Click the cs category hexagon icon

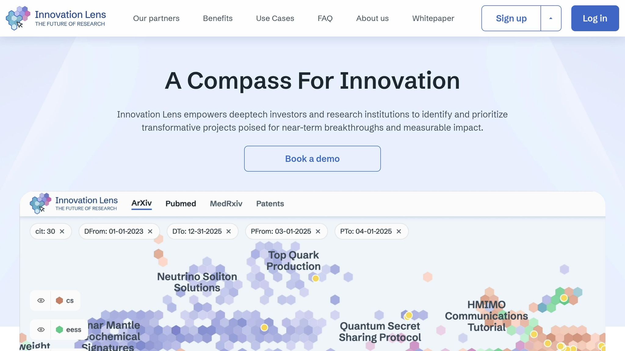[x=59, y=300]
